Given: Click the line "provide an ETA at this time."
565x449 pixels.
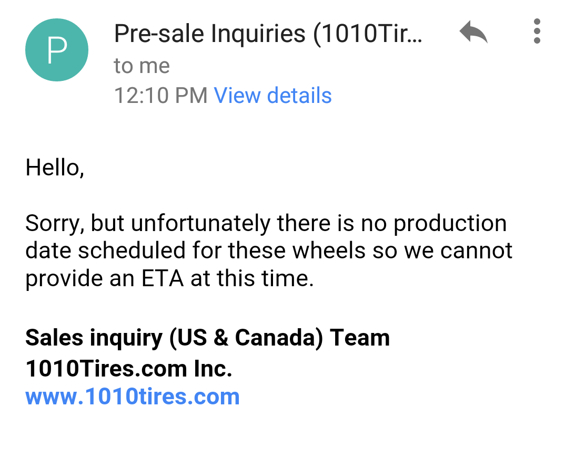Looking at the screenshot, I should click(x=169, y=278).
